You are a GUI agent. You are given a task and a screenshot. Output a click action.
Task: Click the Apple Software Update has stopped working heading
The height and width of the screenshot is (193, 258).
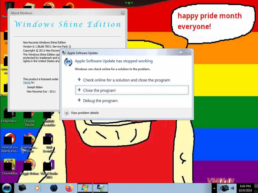coord(114,61)
